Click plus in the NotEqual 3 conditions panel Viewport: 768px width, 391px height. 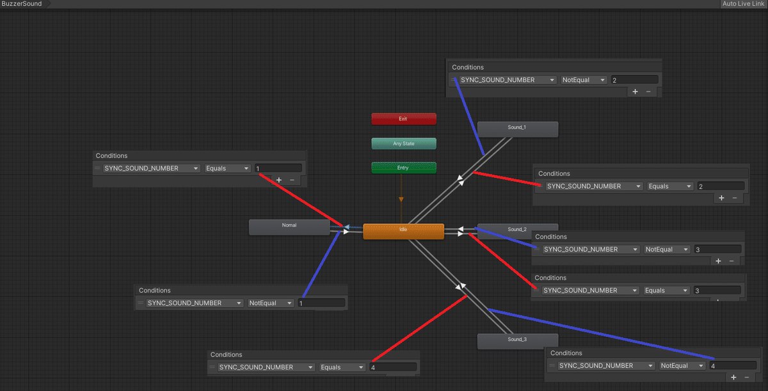[718, 260]
